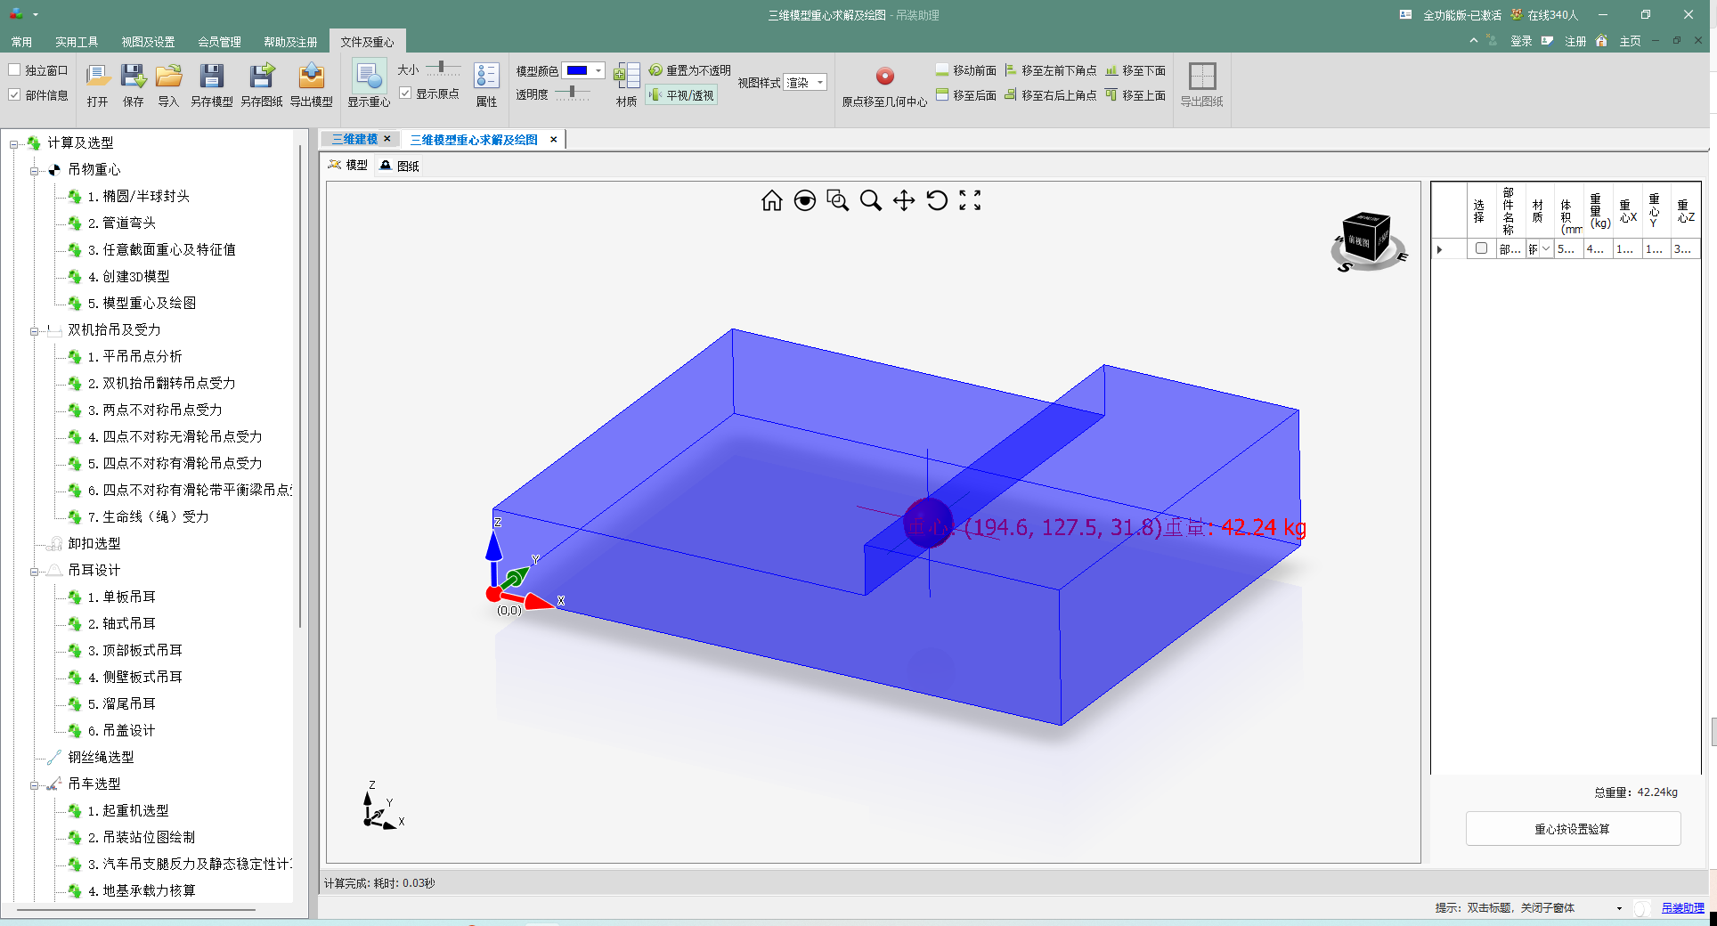The width and height of the screenshot is (1717, 926).
Task: Click the 原点移至几何中心 red button
Action: coord(884,77)
